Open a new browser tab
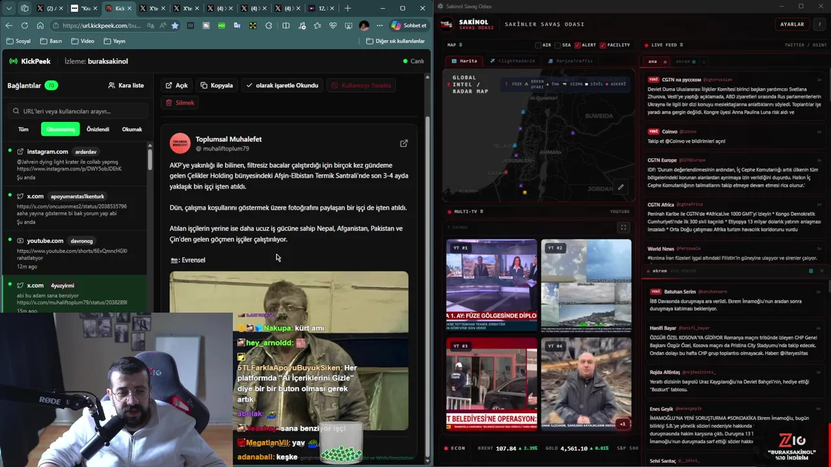Viewport: 831px width, 467px height. [x=347, y=8]
